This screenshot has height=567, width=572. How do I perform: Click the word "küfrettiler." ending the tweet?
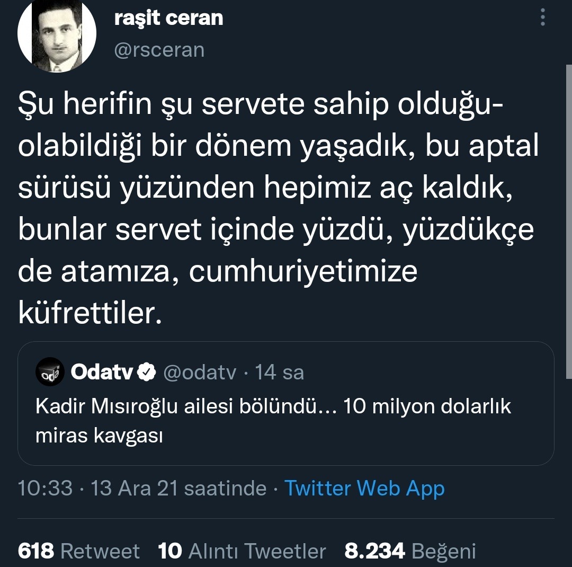[88, 313]
